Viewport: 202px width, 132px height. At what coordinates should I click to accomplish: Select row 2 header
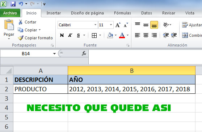tap(7, 89)
